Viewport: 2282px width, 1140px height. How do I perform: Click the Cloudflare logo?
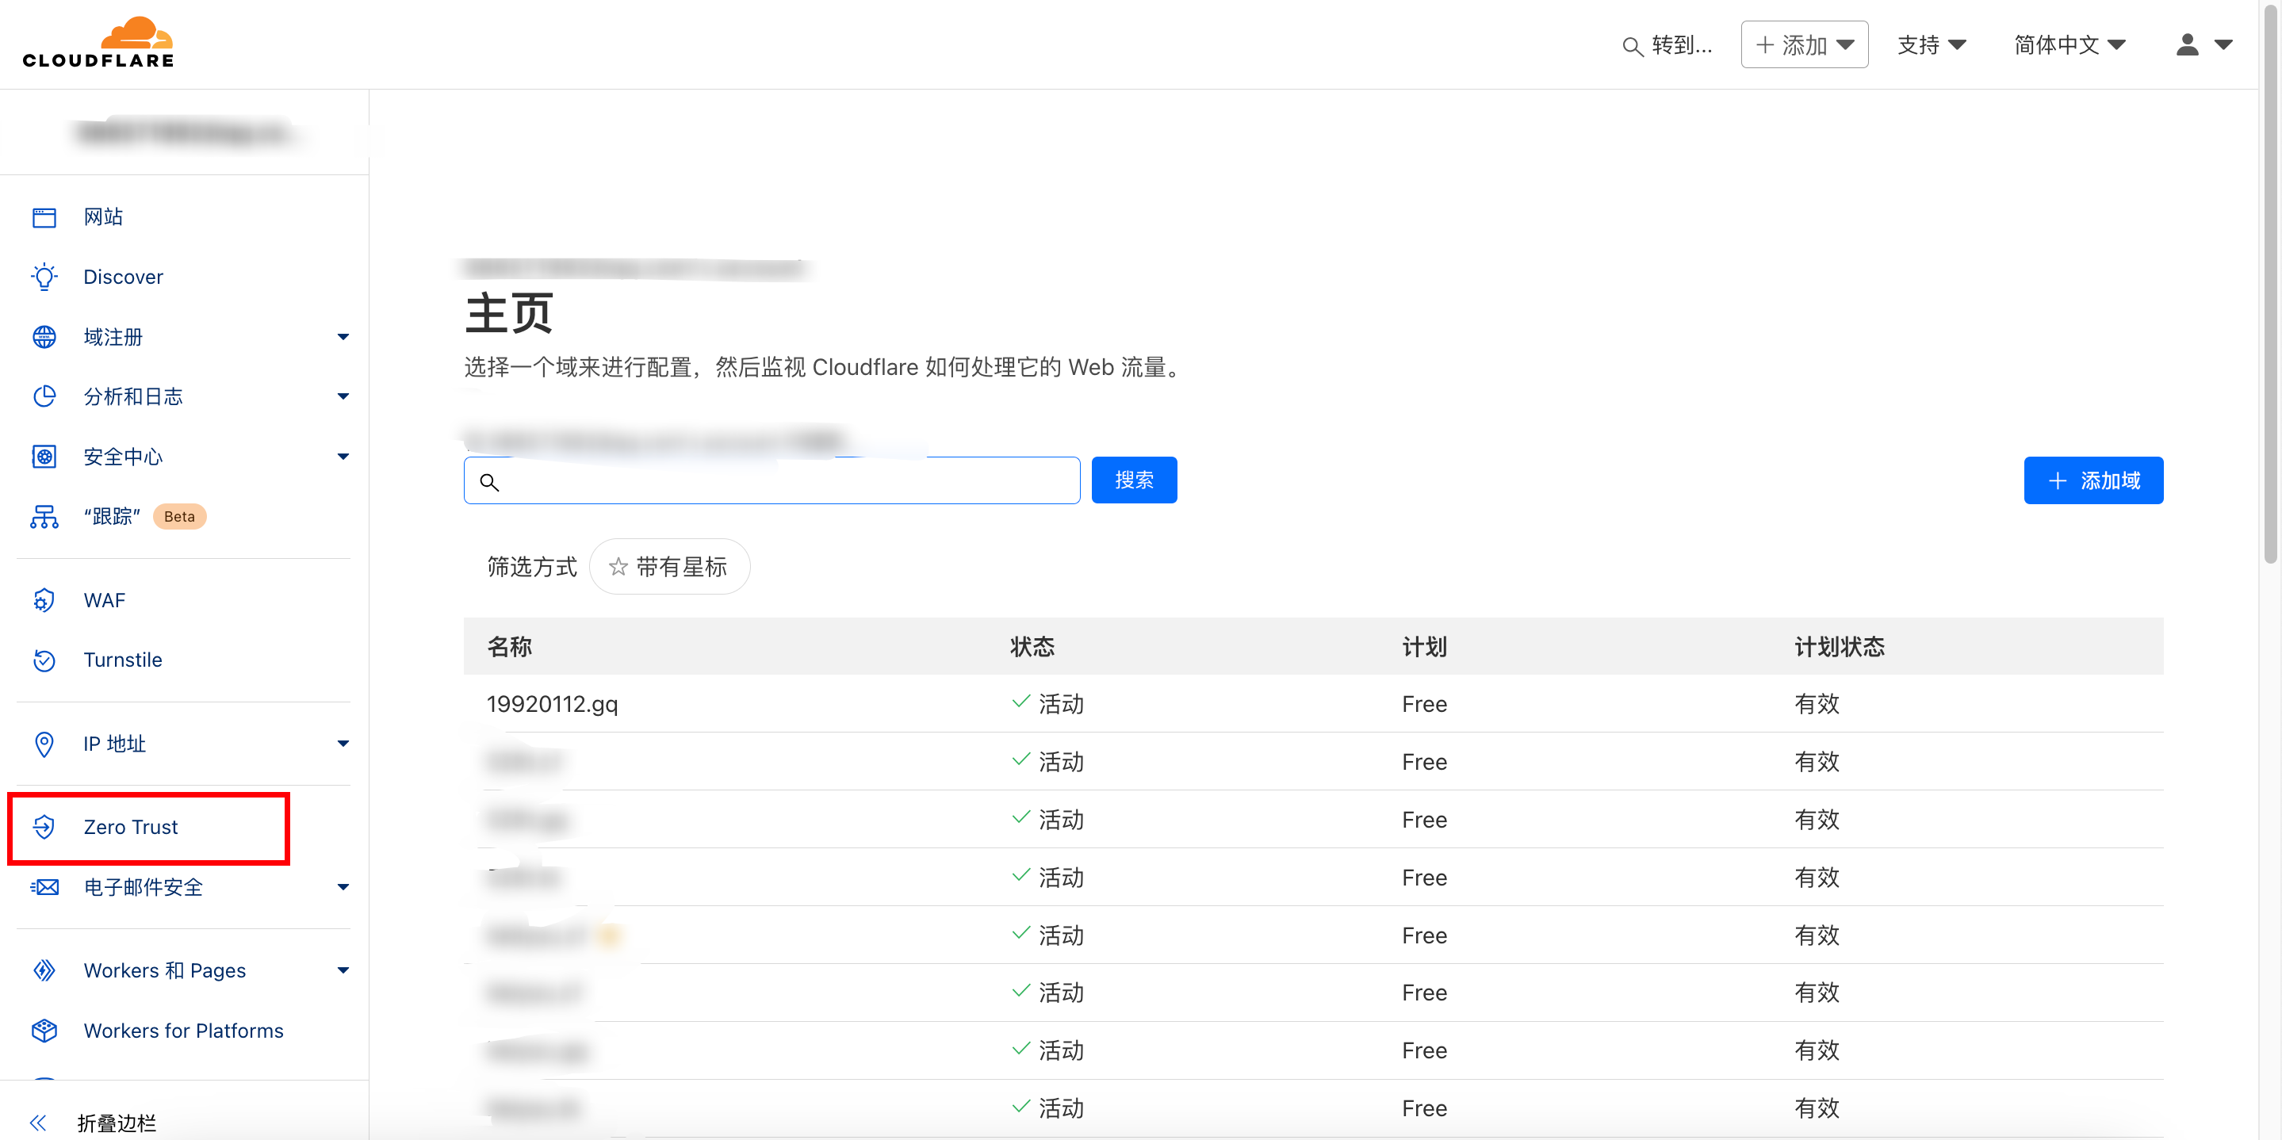coord(98,43)
